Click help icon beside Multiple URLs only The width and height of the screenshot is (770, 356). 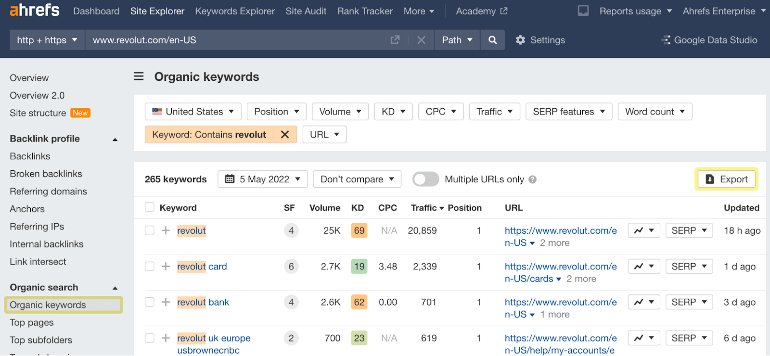pos(532,179)
